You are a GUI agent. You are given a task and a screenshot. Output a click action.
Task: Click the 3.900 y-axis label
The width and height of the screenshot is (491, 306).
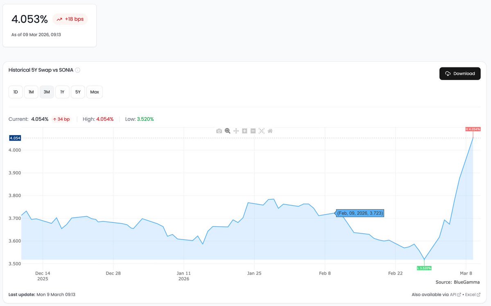tap(15, 173)
